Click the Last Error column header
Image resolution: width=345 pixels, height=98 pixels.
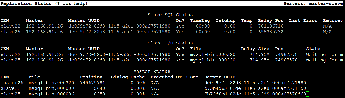(303, 21)
